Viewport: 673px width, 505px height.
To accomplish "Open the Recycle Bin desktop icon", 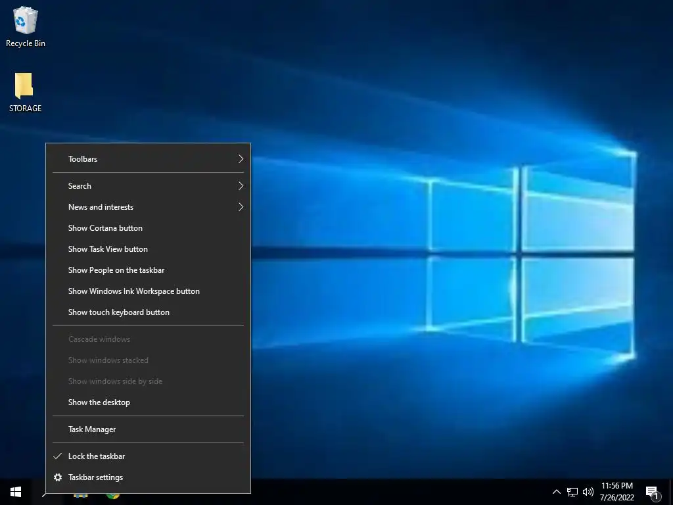I will pos(26,26).
